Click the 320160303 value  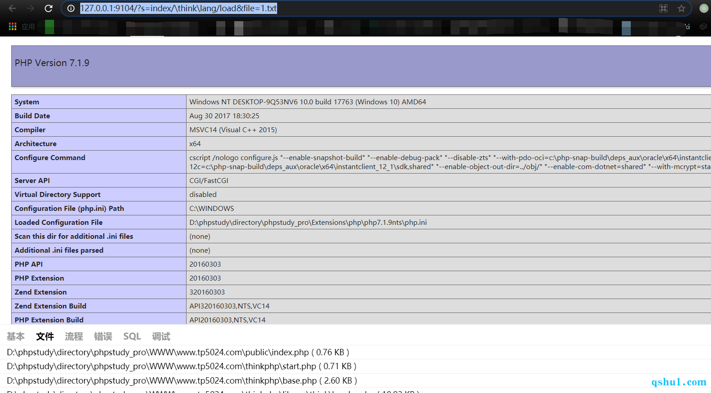(x=207, y=292)
